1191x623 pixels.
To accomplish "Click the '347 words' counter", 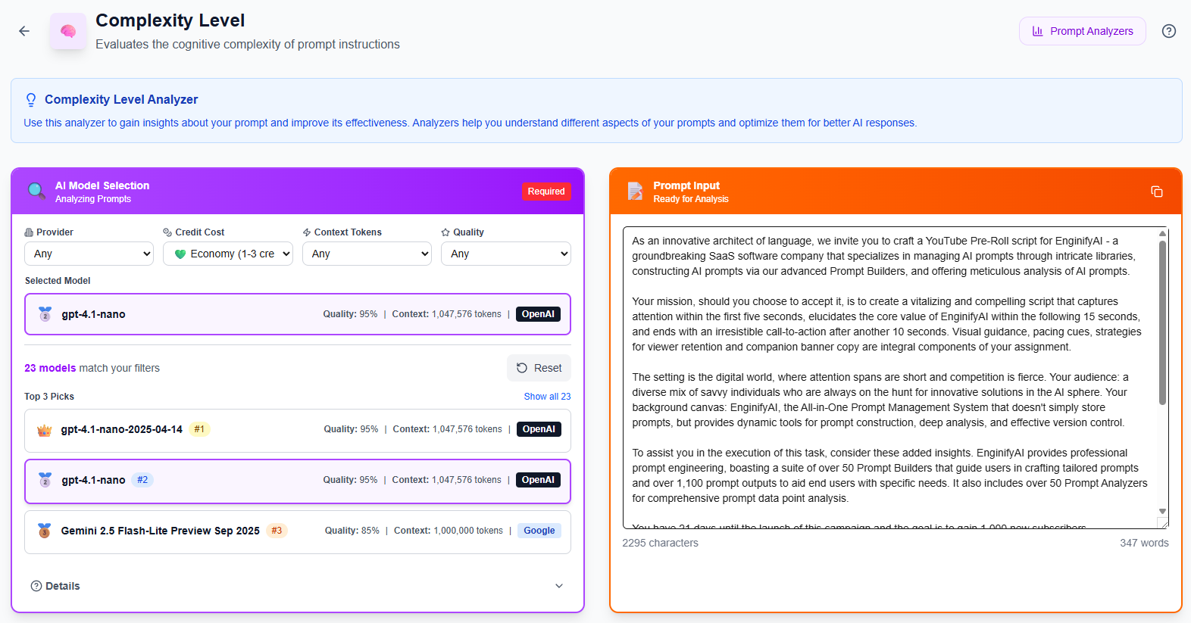I will tap(1144, 543).
